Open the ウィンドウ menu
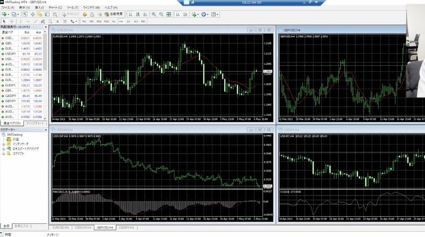The width and height of the screenshot is (425, 237). [x=91, y=8]
